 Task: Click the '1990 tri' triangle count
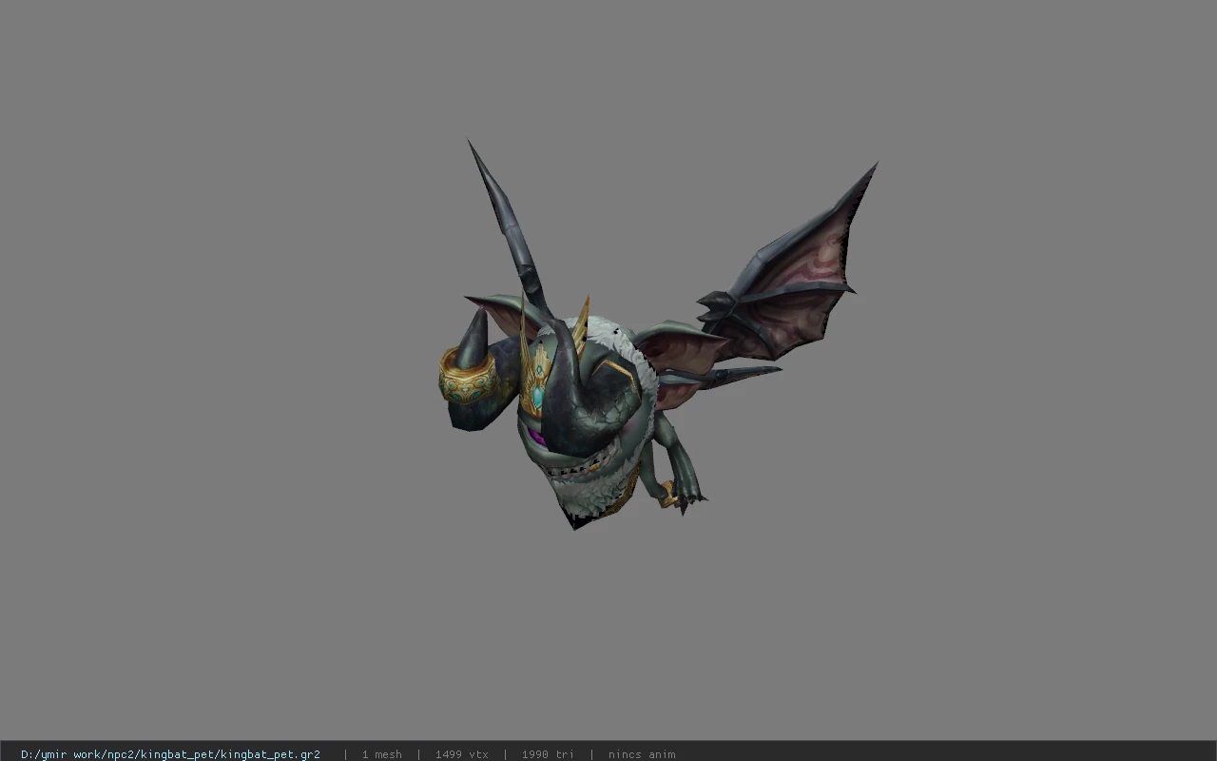click(548, 754)
